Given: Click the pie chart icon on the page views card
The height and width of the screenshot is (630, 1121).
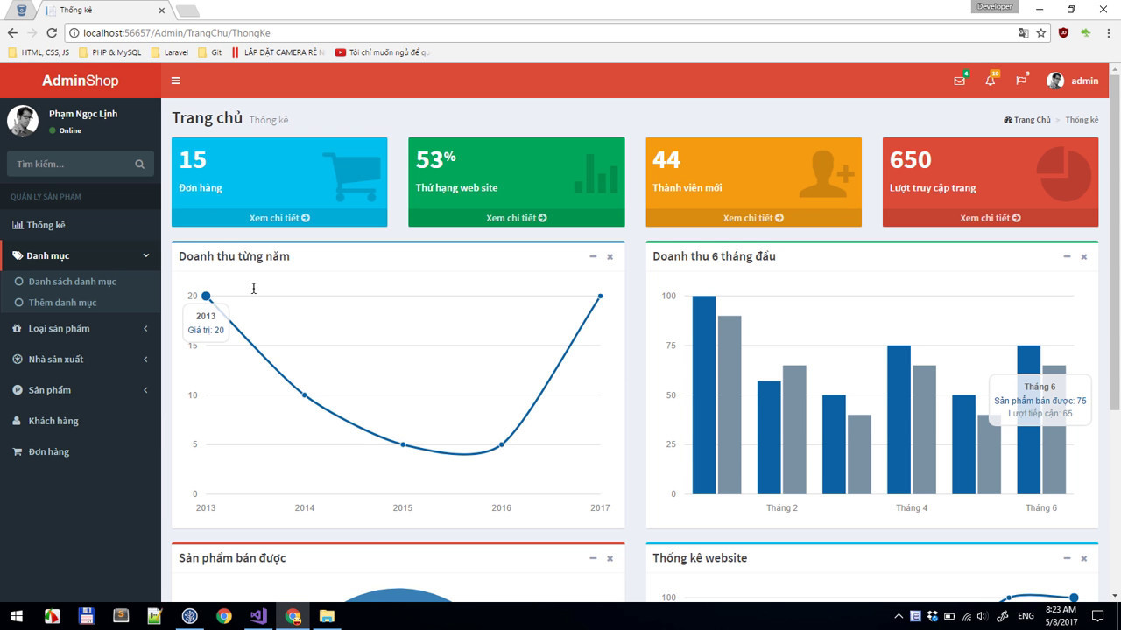Looking at the screenshot, I should click(1064, 174).
